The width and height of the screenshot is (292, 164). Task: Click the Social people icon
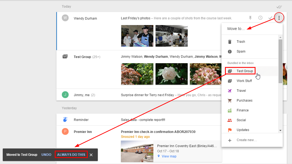coord(230,120)
